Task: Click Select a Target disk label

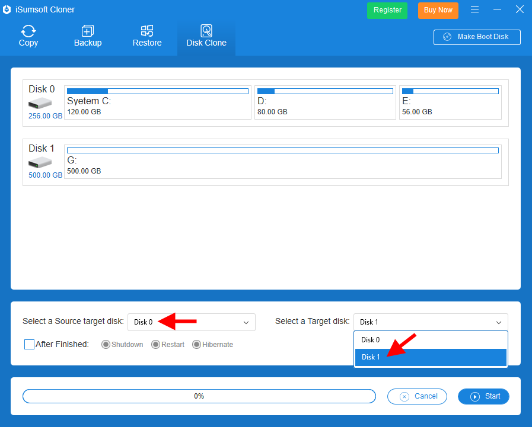Action: (312, 321)
